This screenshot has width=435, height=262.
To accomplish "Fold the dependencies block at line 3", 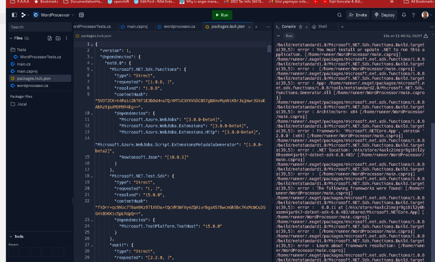I will point(92,57).
